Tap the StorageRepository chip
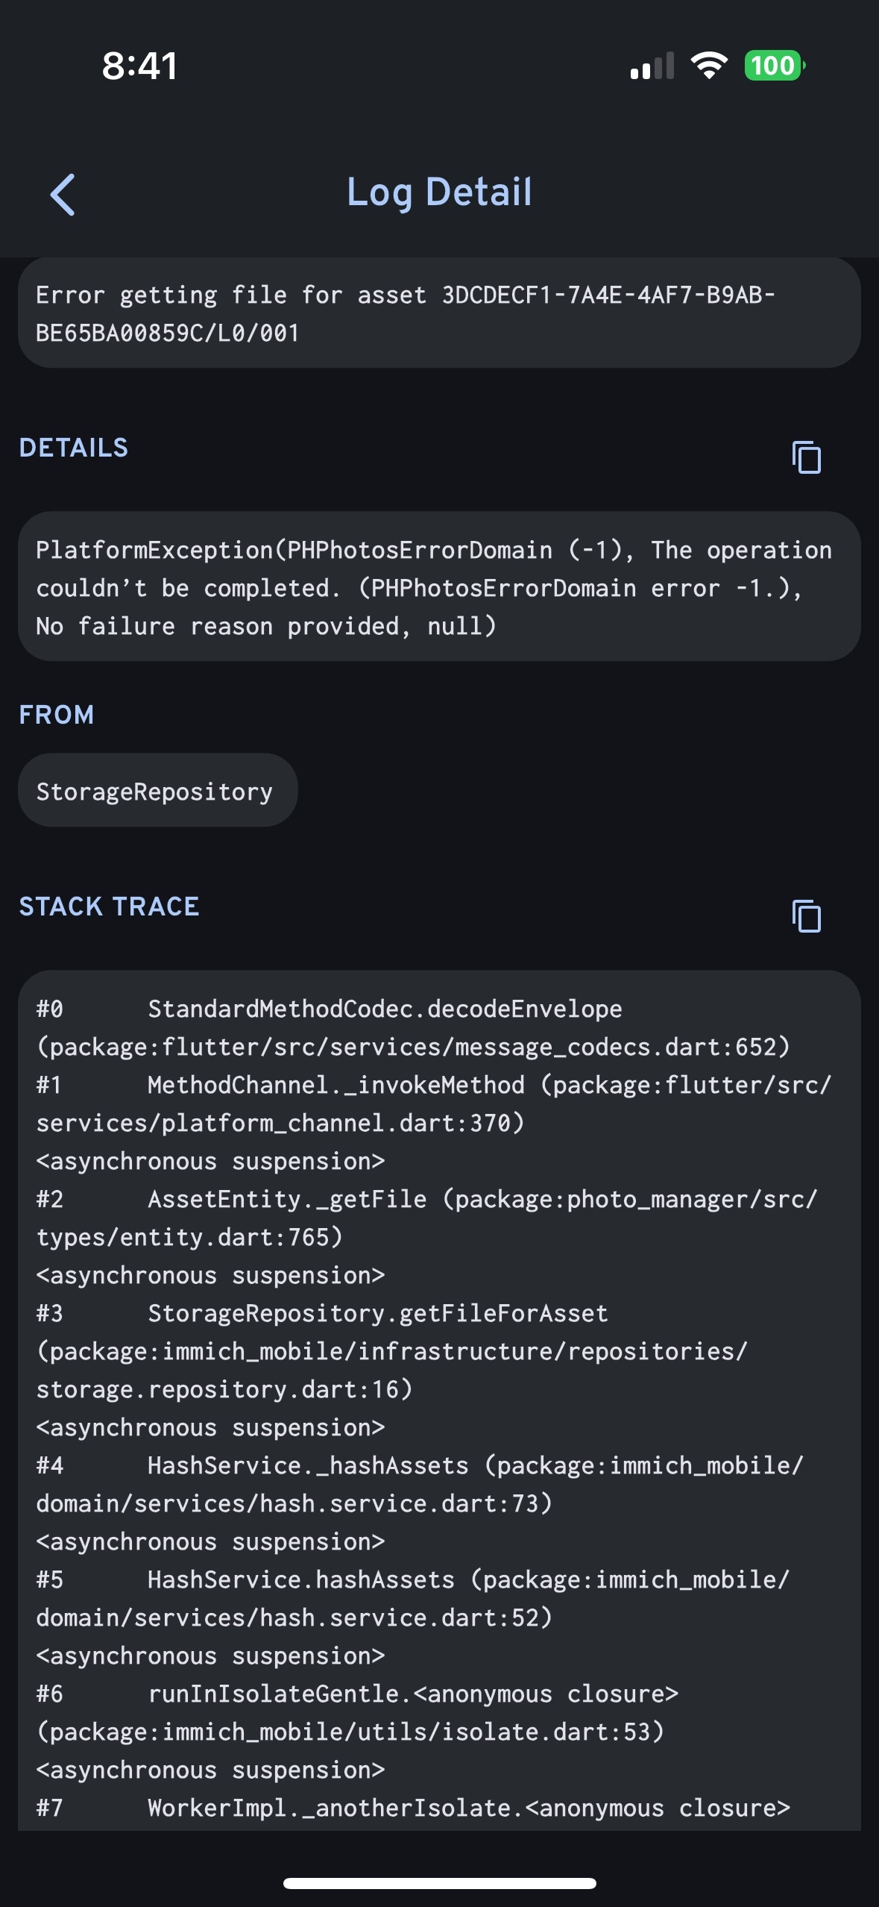 coord(156,791)
